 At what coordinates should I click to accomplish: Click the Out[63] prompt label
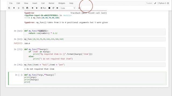point(18,43)
